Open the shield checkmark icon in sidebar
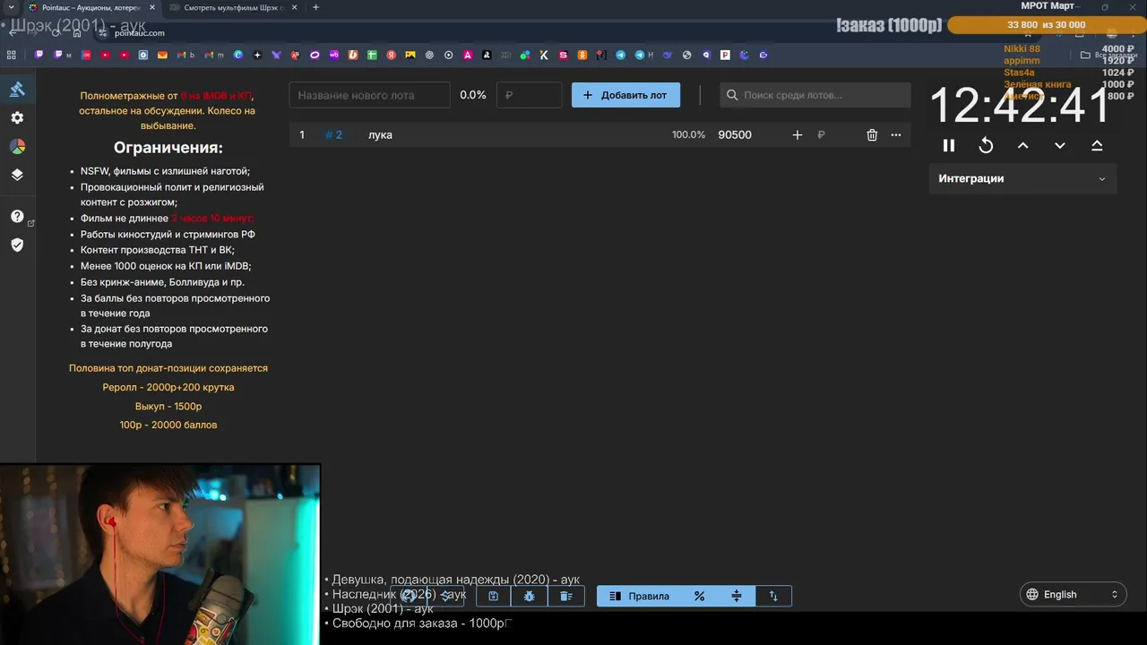This screenshot has height=645, width=1147. pos(17,245)
